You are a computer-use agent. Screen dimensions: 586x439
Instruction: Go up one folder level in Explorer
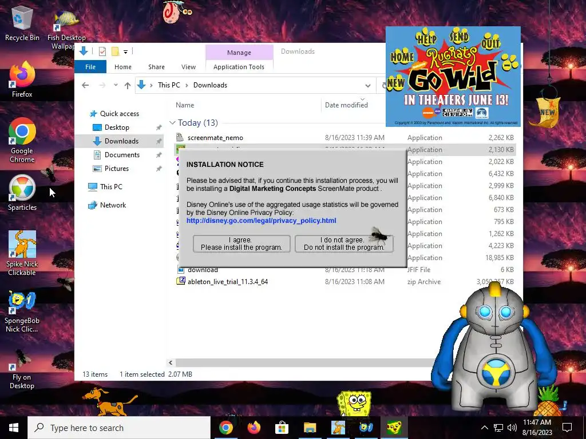click(x=128, y=85)
